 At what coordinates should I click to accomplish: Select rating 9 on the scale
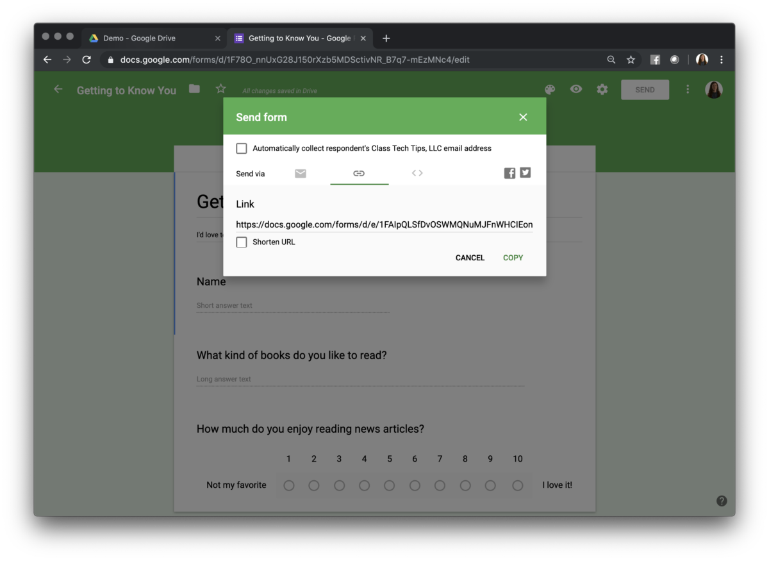(490, 485)
